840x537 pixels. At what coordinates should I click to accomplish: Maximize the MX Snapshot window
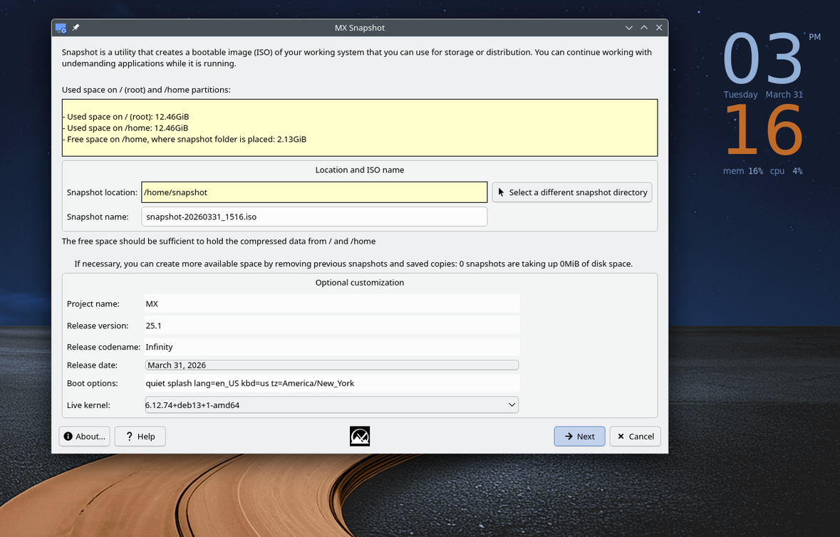tap(644, 28)
